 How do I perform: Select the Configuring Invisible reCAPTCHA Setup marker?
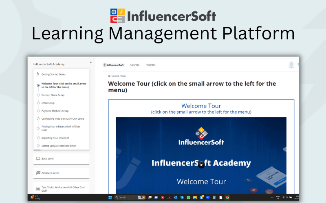click(38, 119)
